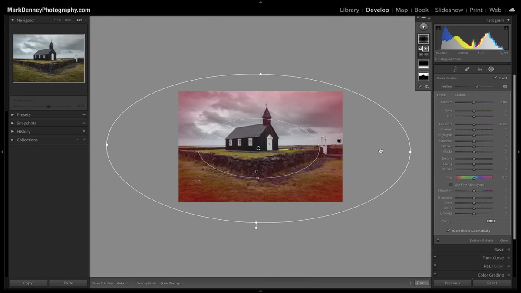
Task: Toggle the Color Grading panel switch
Action: [x=435, y=275]
